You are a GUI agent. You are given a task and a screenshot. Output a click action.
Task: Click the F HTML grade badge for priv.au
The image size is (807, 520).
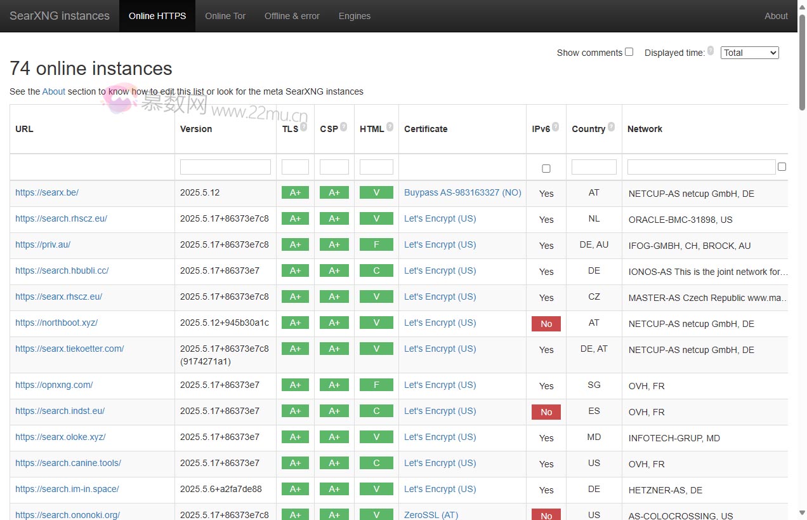click(x=376, y=244)
